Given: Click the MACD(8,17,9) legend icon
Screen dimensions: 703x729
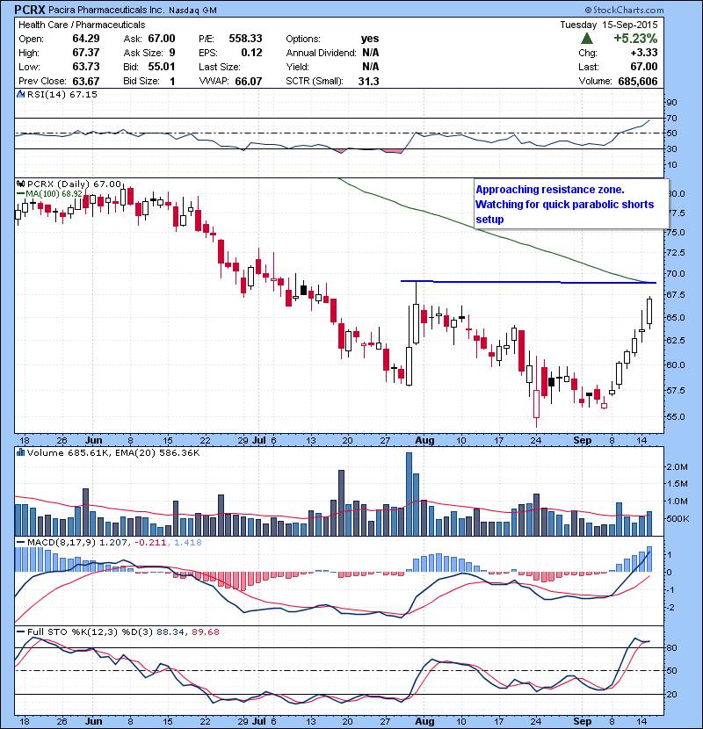Looking at the screenshot, I should point(20,543).
